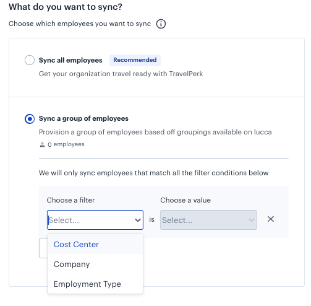Viewport: 311px width, 306px height.
Task: Click the greyed chevron in value select
Action: pyautogui.click(x=252, y=220)
